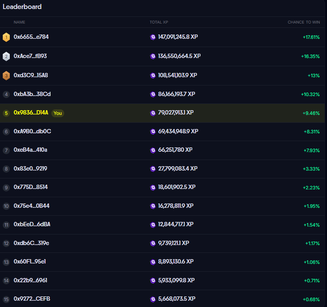Viewport: 327px width, 307px height.
Task: Click the TOTAL XP column header
Action: [159, 22]
